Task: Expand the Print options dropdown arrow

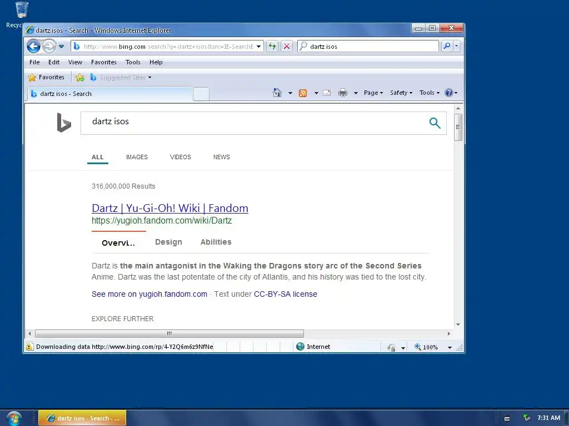Action: pos(356,93)
